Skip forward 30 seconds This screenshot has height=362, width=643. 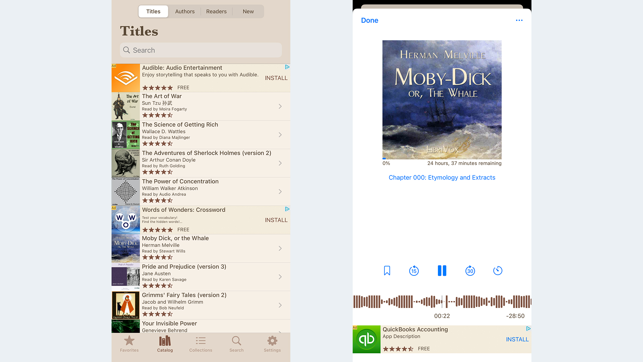click(470, 271)
